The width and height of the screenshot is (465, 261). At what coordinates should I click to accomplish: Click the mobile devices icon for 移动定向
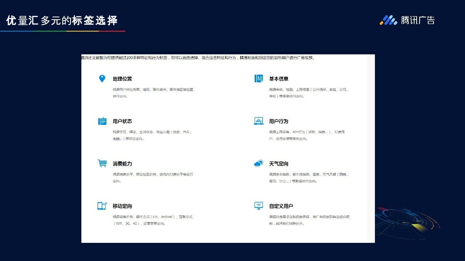click(102, 206)
